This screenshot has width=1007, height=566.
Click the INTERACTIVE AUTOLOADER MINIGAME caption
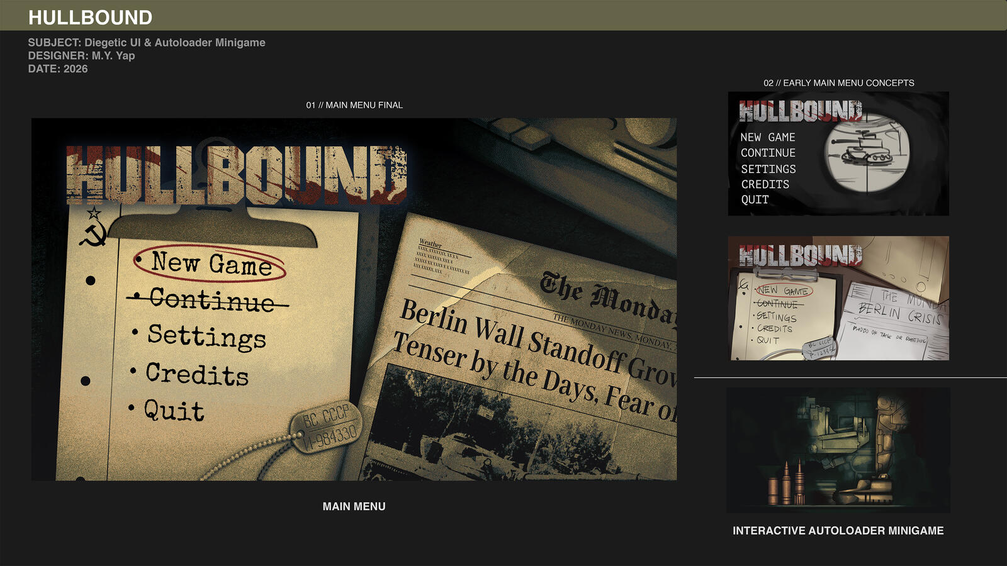(x=838, y=531)
